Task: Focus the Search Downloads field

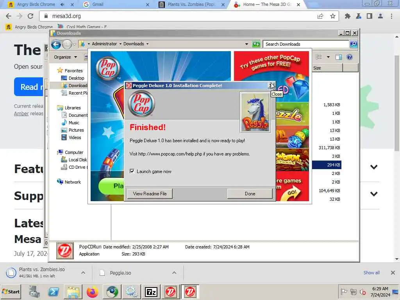Action: pyautogui.click(x=306, y=44)
